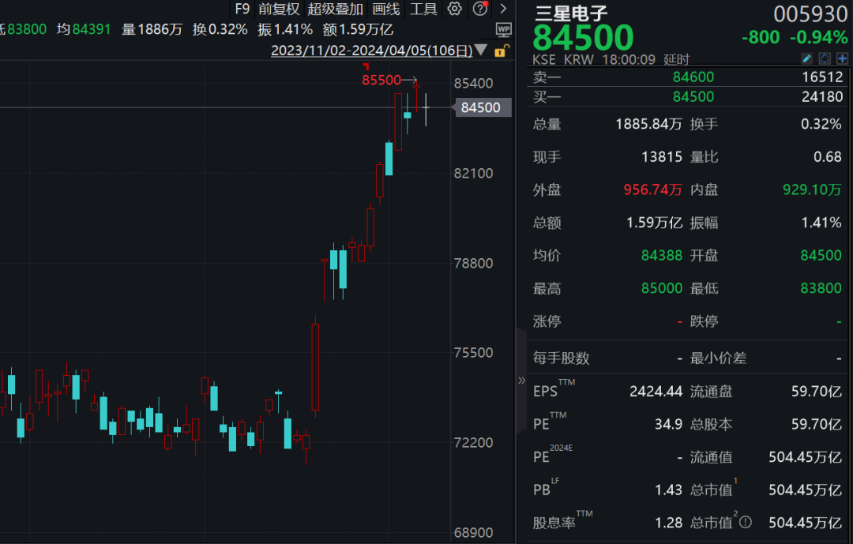Image resolution: width=853 pixels, height=544 pixels.
Task: Select the 画线 drawing tool
Action: (x=386, y=9)
